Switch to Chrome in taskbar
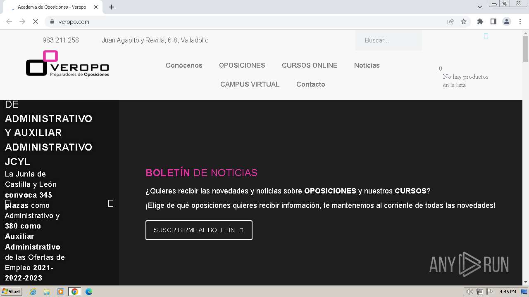 pyautogui.click(x=74, y=292)
